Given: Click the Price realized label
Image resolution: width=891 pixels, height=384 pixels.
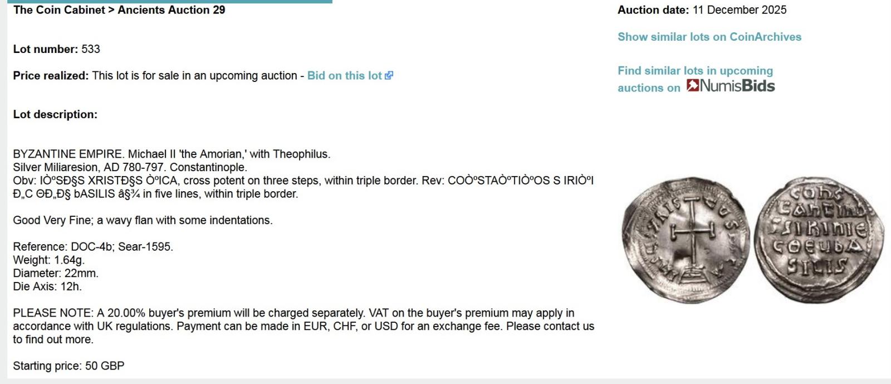Looking at the screenshot, I should [51, 76].
